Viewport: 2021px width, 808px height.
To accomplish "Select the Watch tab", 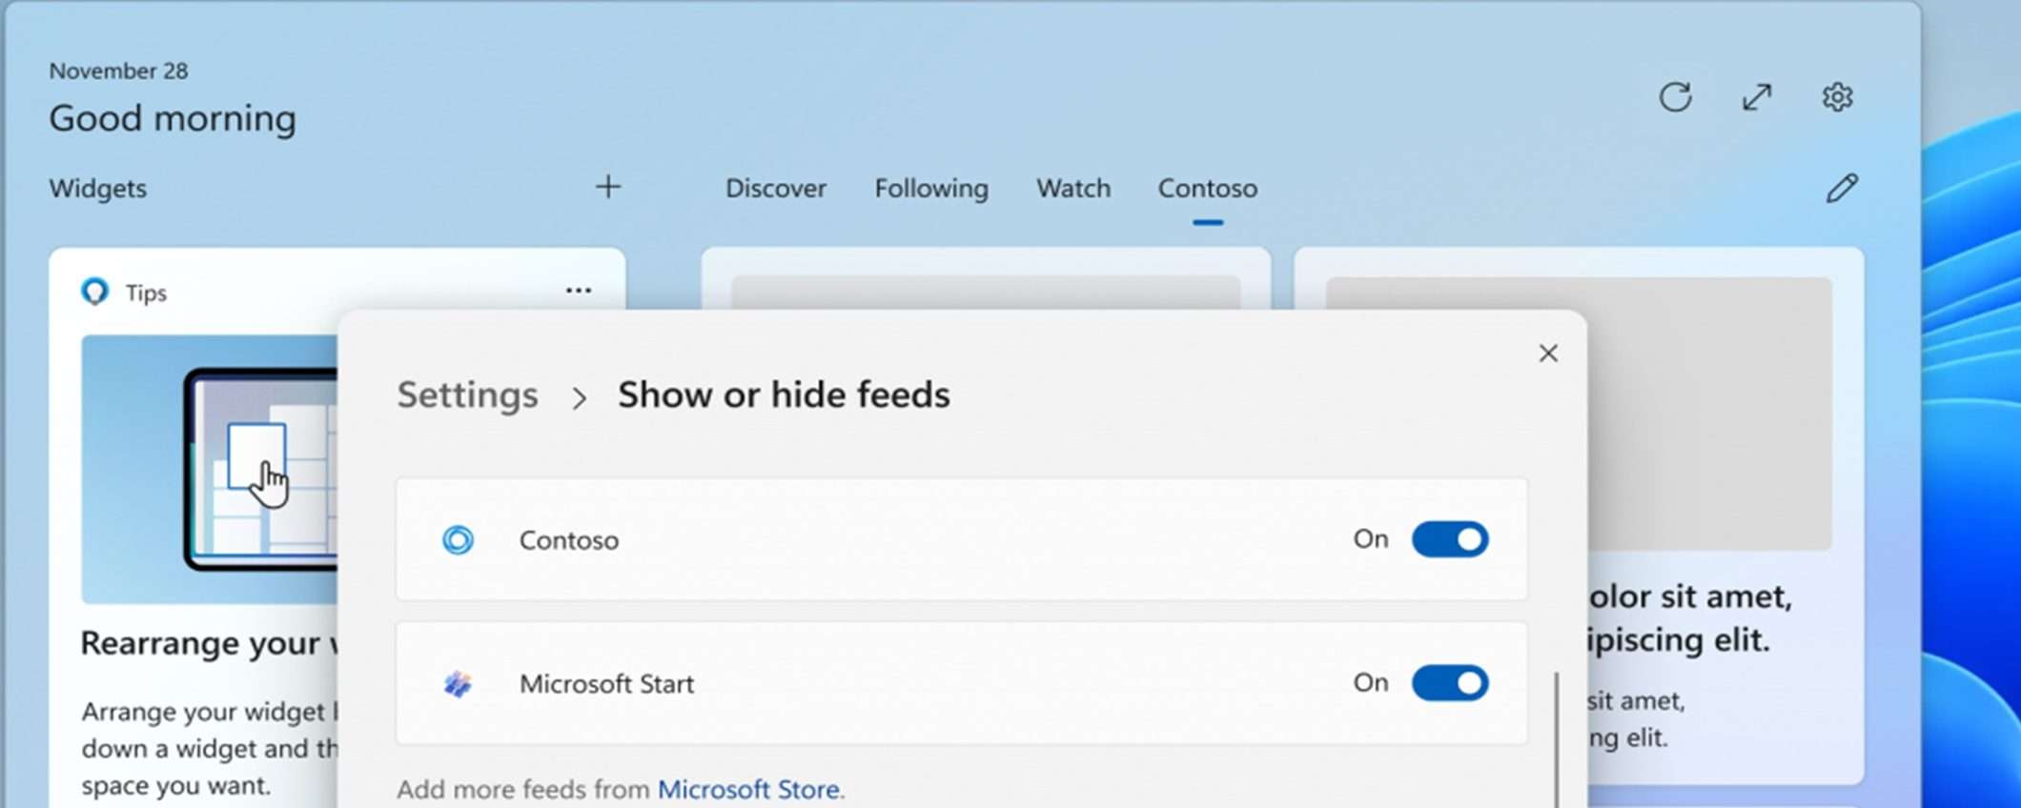I will (1073, 189).
